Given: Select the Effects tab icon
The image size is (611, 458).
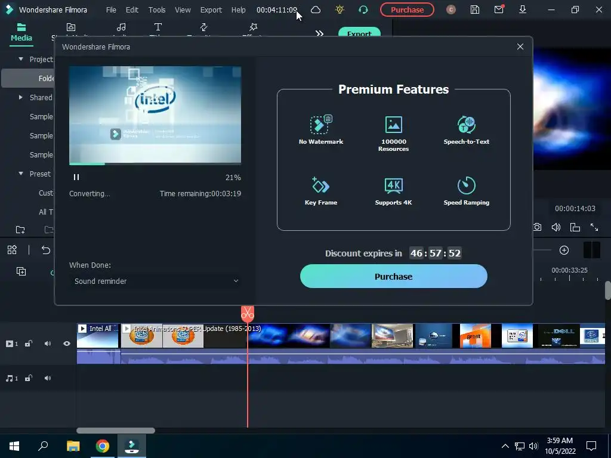Looking at the screenshot, I should click(253, 27).
